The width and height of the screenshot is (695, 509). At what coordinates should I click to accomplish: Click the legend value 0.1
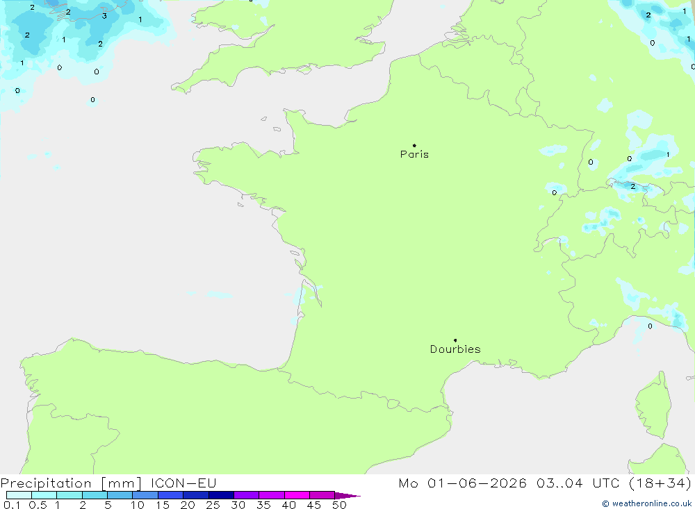(x=12, y=505)
